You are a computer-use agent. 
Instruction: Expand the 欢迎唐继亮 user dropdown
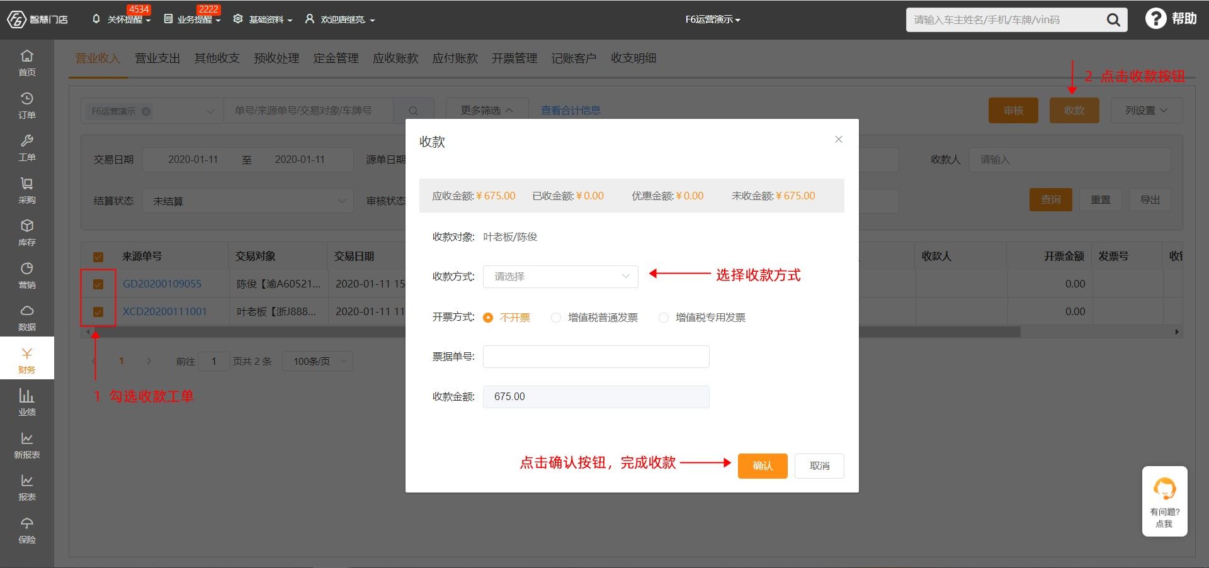coord(340,19)
